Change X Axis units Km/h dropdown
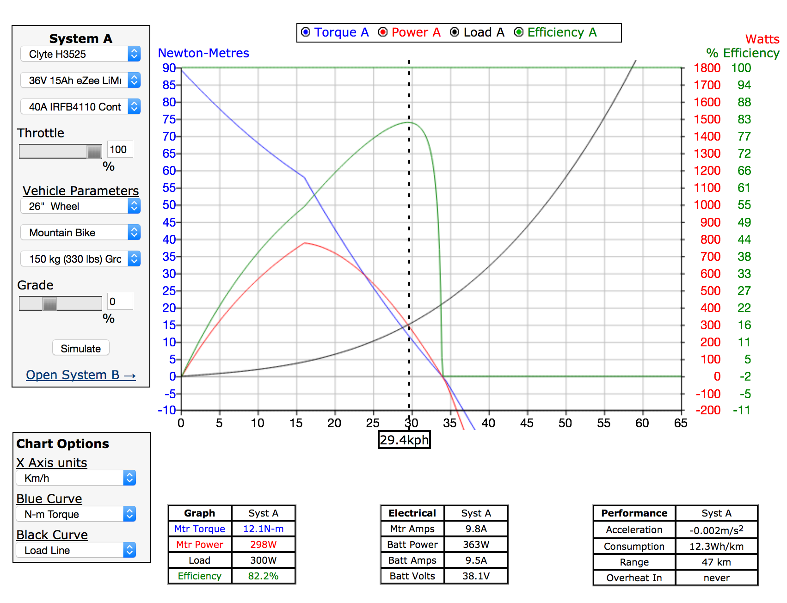 coord(76,478)
